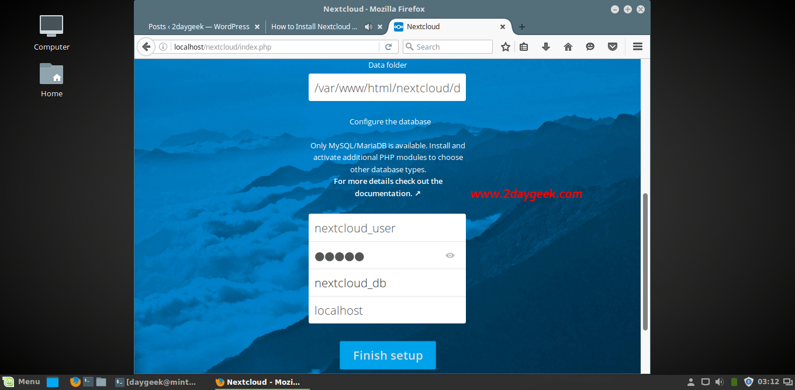Open the Firefox downloads arrow
Viewport: 795px width, 390px height.
546,47
